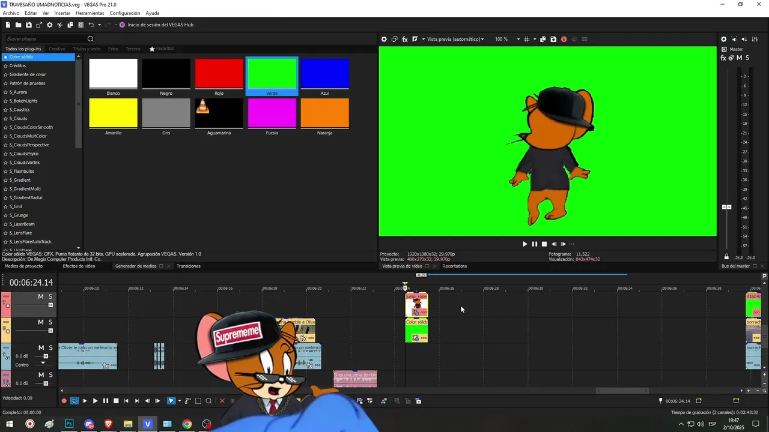This screenshot has width=769, height=432.
Task: Choose the Rojo solid color preset
Action: pyautogui.click(x=219, y=77)
